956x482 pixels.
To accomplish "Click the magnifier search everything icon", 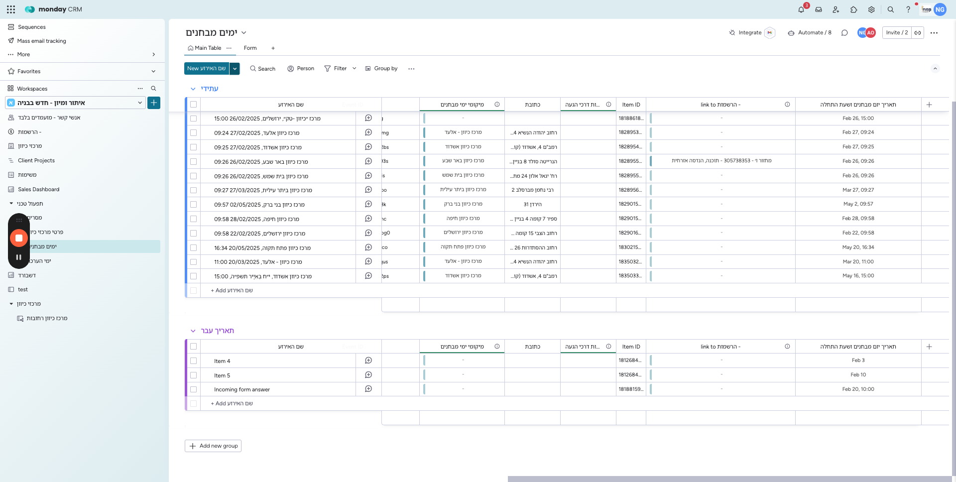I will click(x=891, y=9).
